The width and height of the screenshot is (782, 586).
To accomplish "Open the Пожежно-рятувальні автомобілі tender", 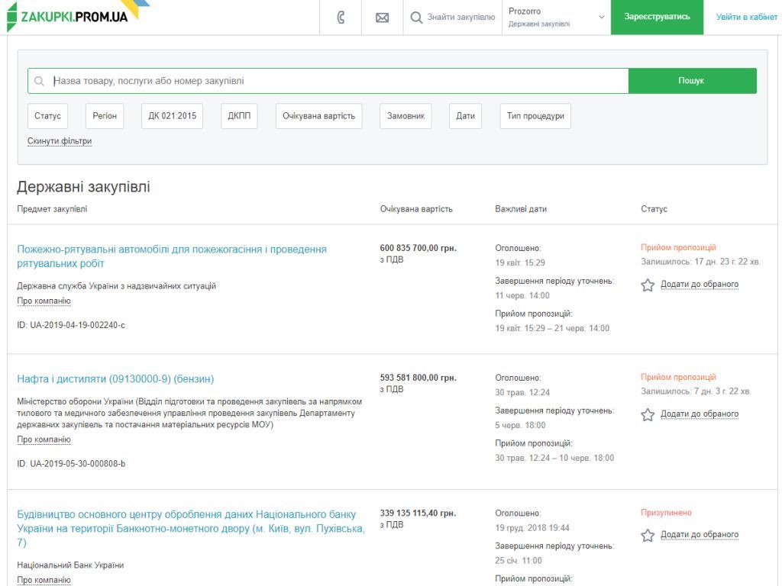I will click(x=172, y=256).
